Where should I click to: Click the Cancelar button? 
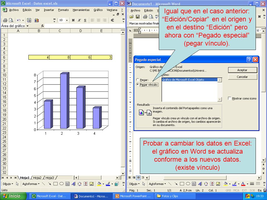242,77
